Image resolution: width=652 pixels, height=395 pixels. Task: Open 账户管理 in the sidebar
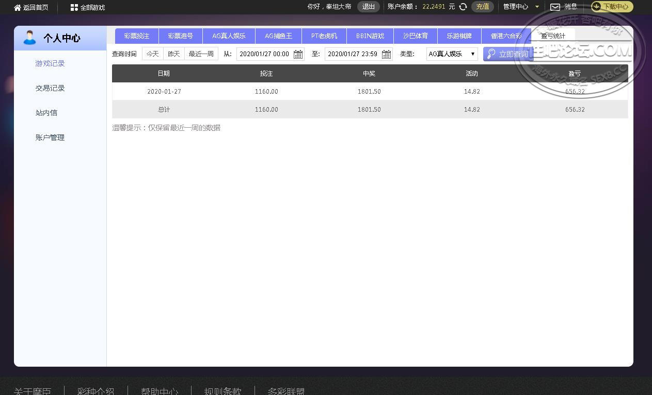coord(50,138)
